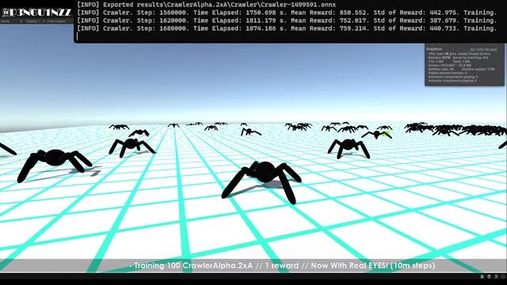Click the Visible skinned meshes line
Image resolution: width=507 pixels, height=285 pixels.
pos(448,74)
